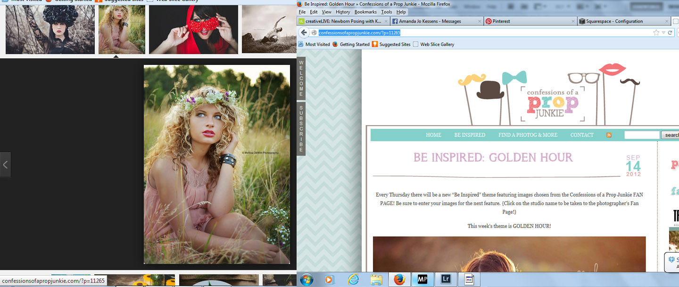Click the address bar URL field

(481, 32)
